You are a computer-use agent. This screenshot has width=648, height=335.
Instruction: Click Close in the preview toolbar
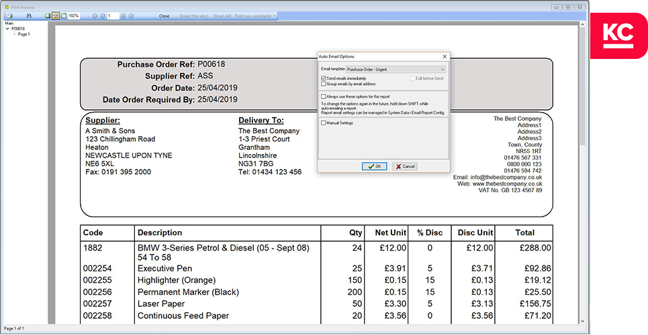[x=164, y=16]
